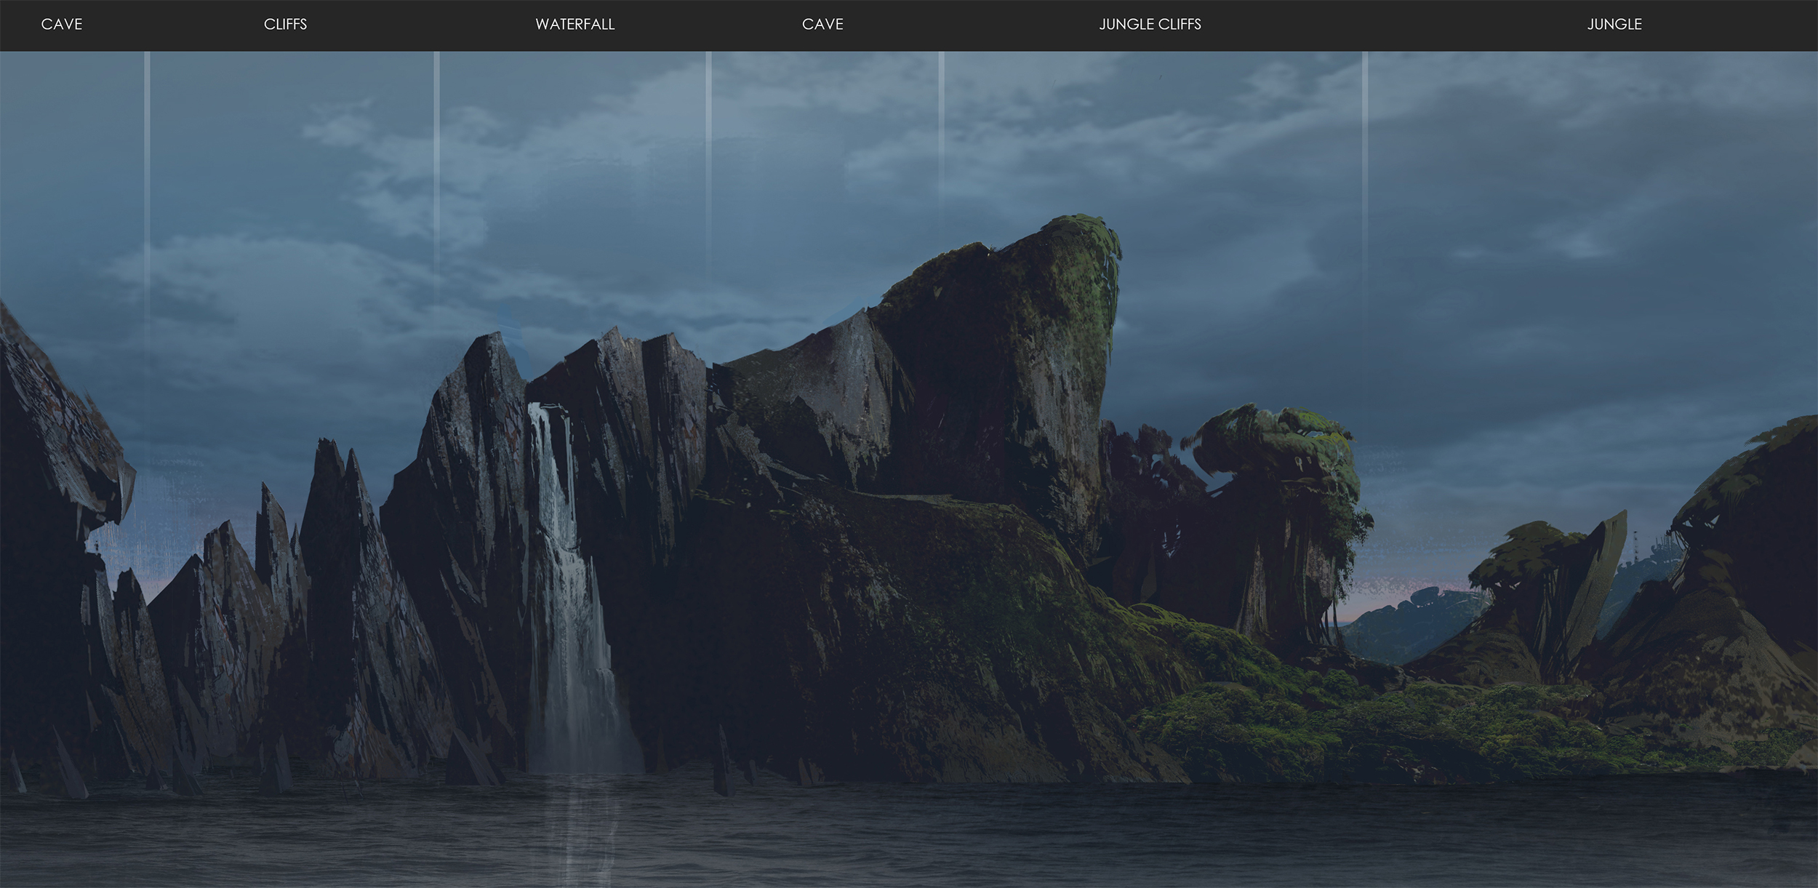Click the JUNGLE label in header
Screen dimensions: 1818x888
click(1614, 24)
